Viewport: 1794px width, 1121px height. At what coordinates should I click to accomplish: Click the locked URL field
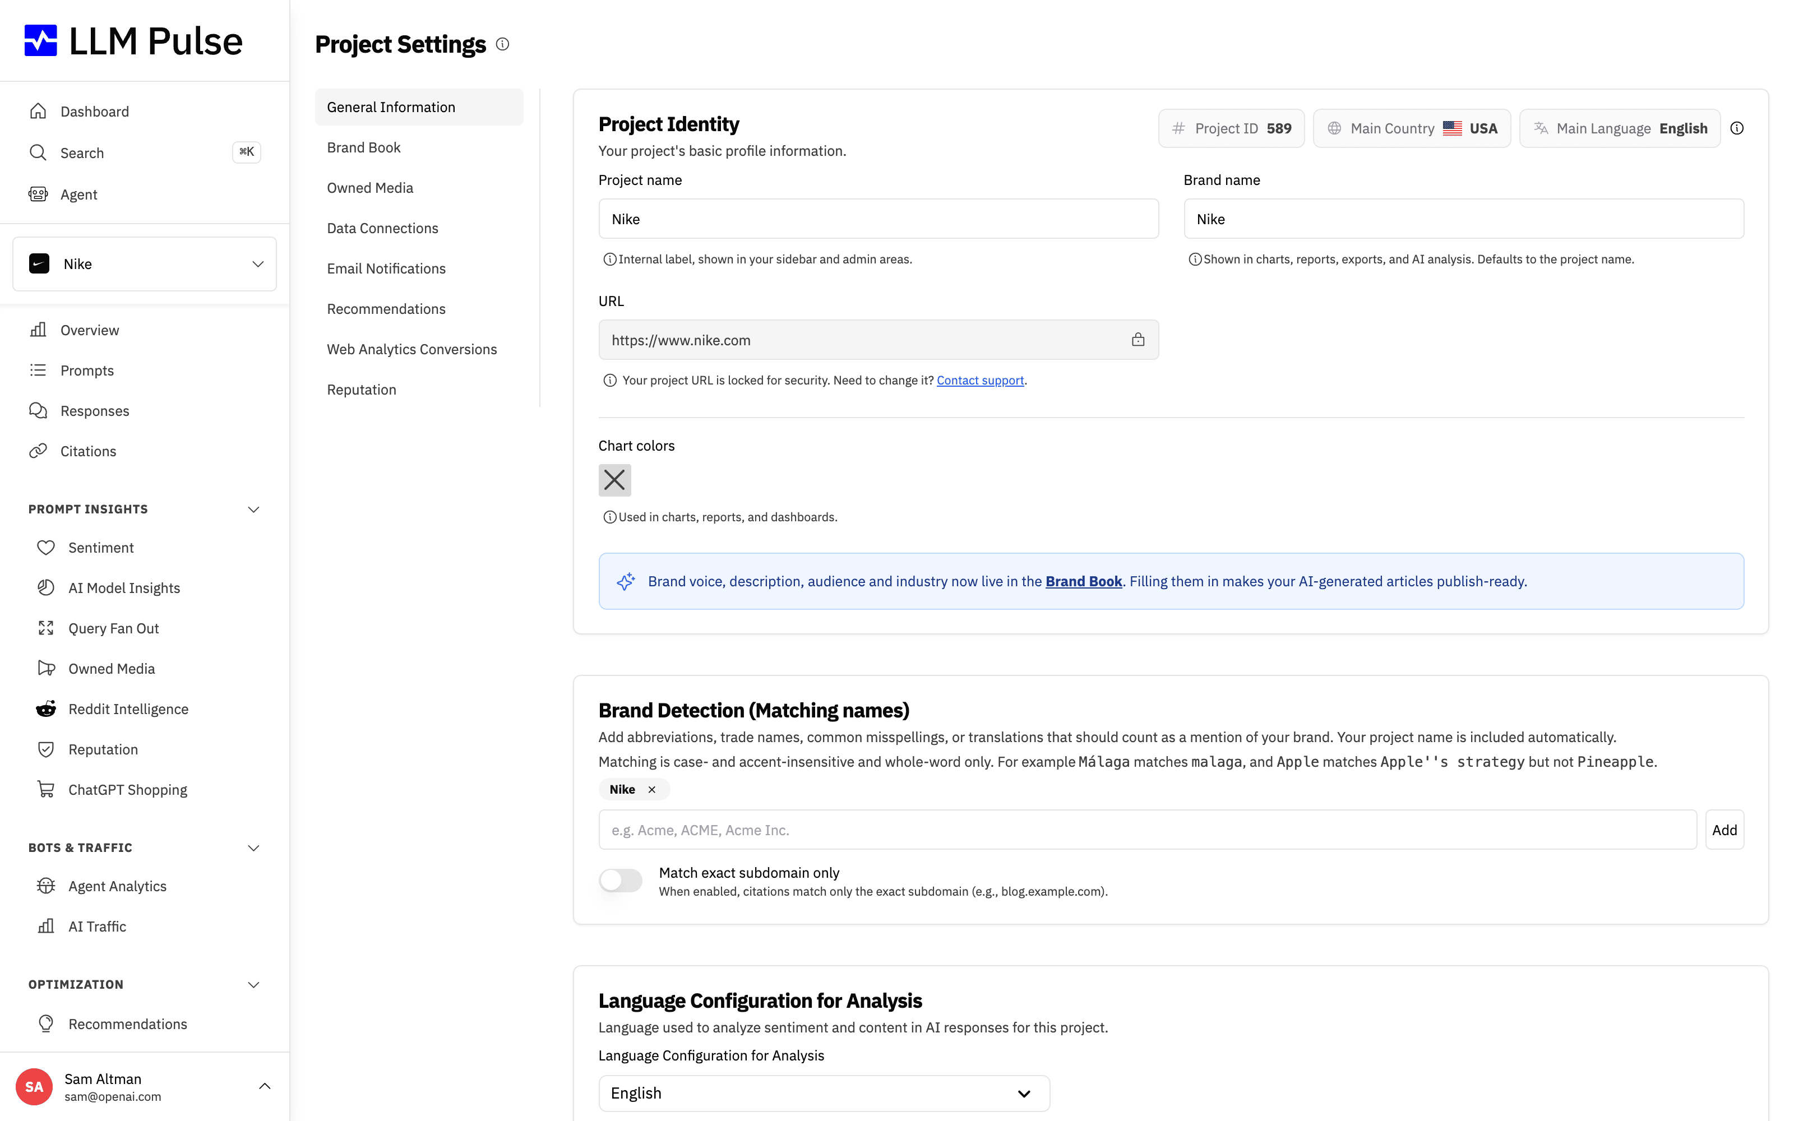click(878, 340)
